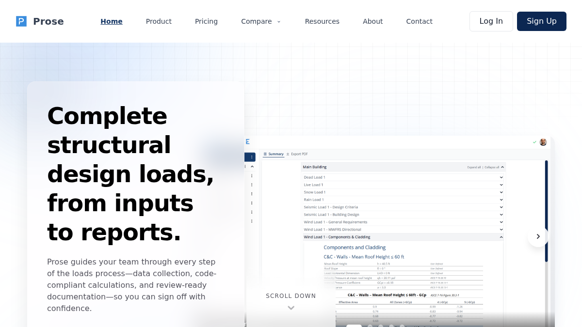Click the Expand all link

(474, 167)
